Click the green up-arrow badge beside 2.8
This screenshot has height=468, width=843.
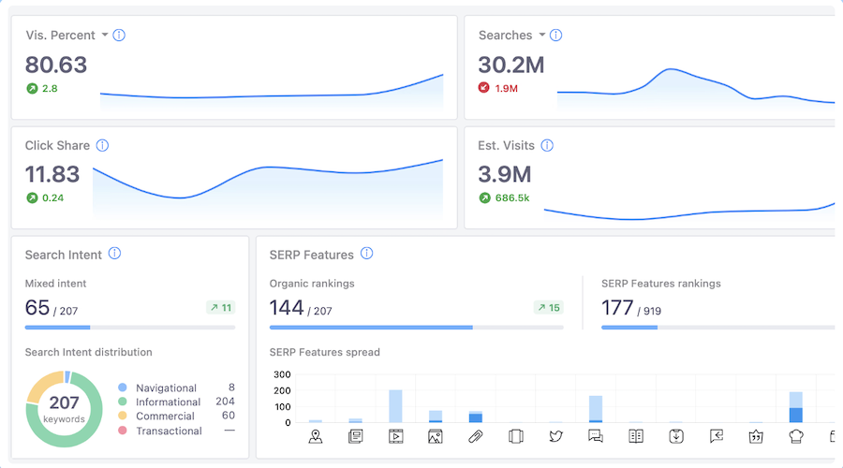click(x=32, y=88)
